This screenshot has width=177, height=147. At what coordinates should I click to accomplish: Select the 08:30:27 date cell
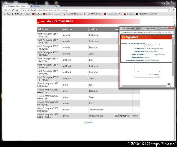click(50, 104)
